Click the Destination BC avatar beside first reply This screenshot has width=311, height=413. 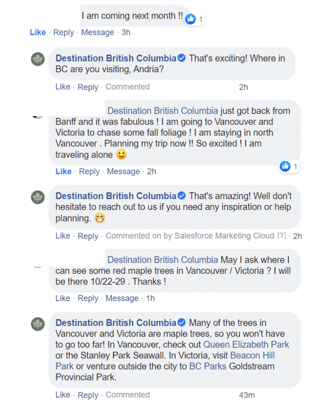click(38, 59)
